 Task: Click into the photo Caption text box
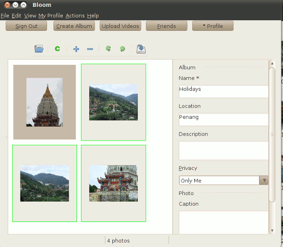pos(224,222)
